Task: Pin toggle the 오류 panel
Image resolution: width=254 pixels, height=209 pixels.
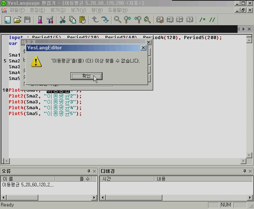Action: 89,171
